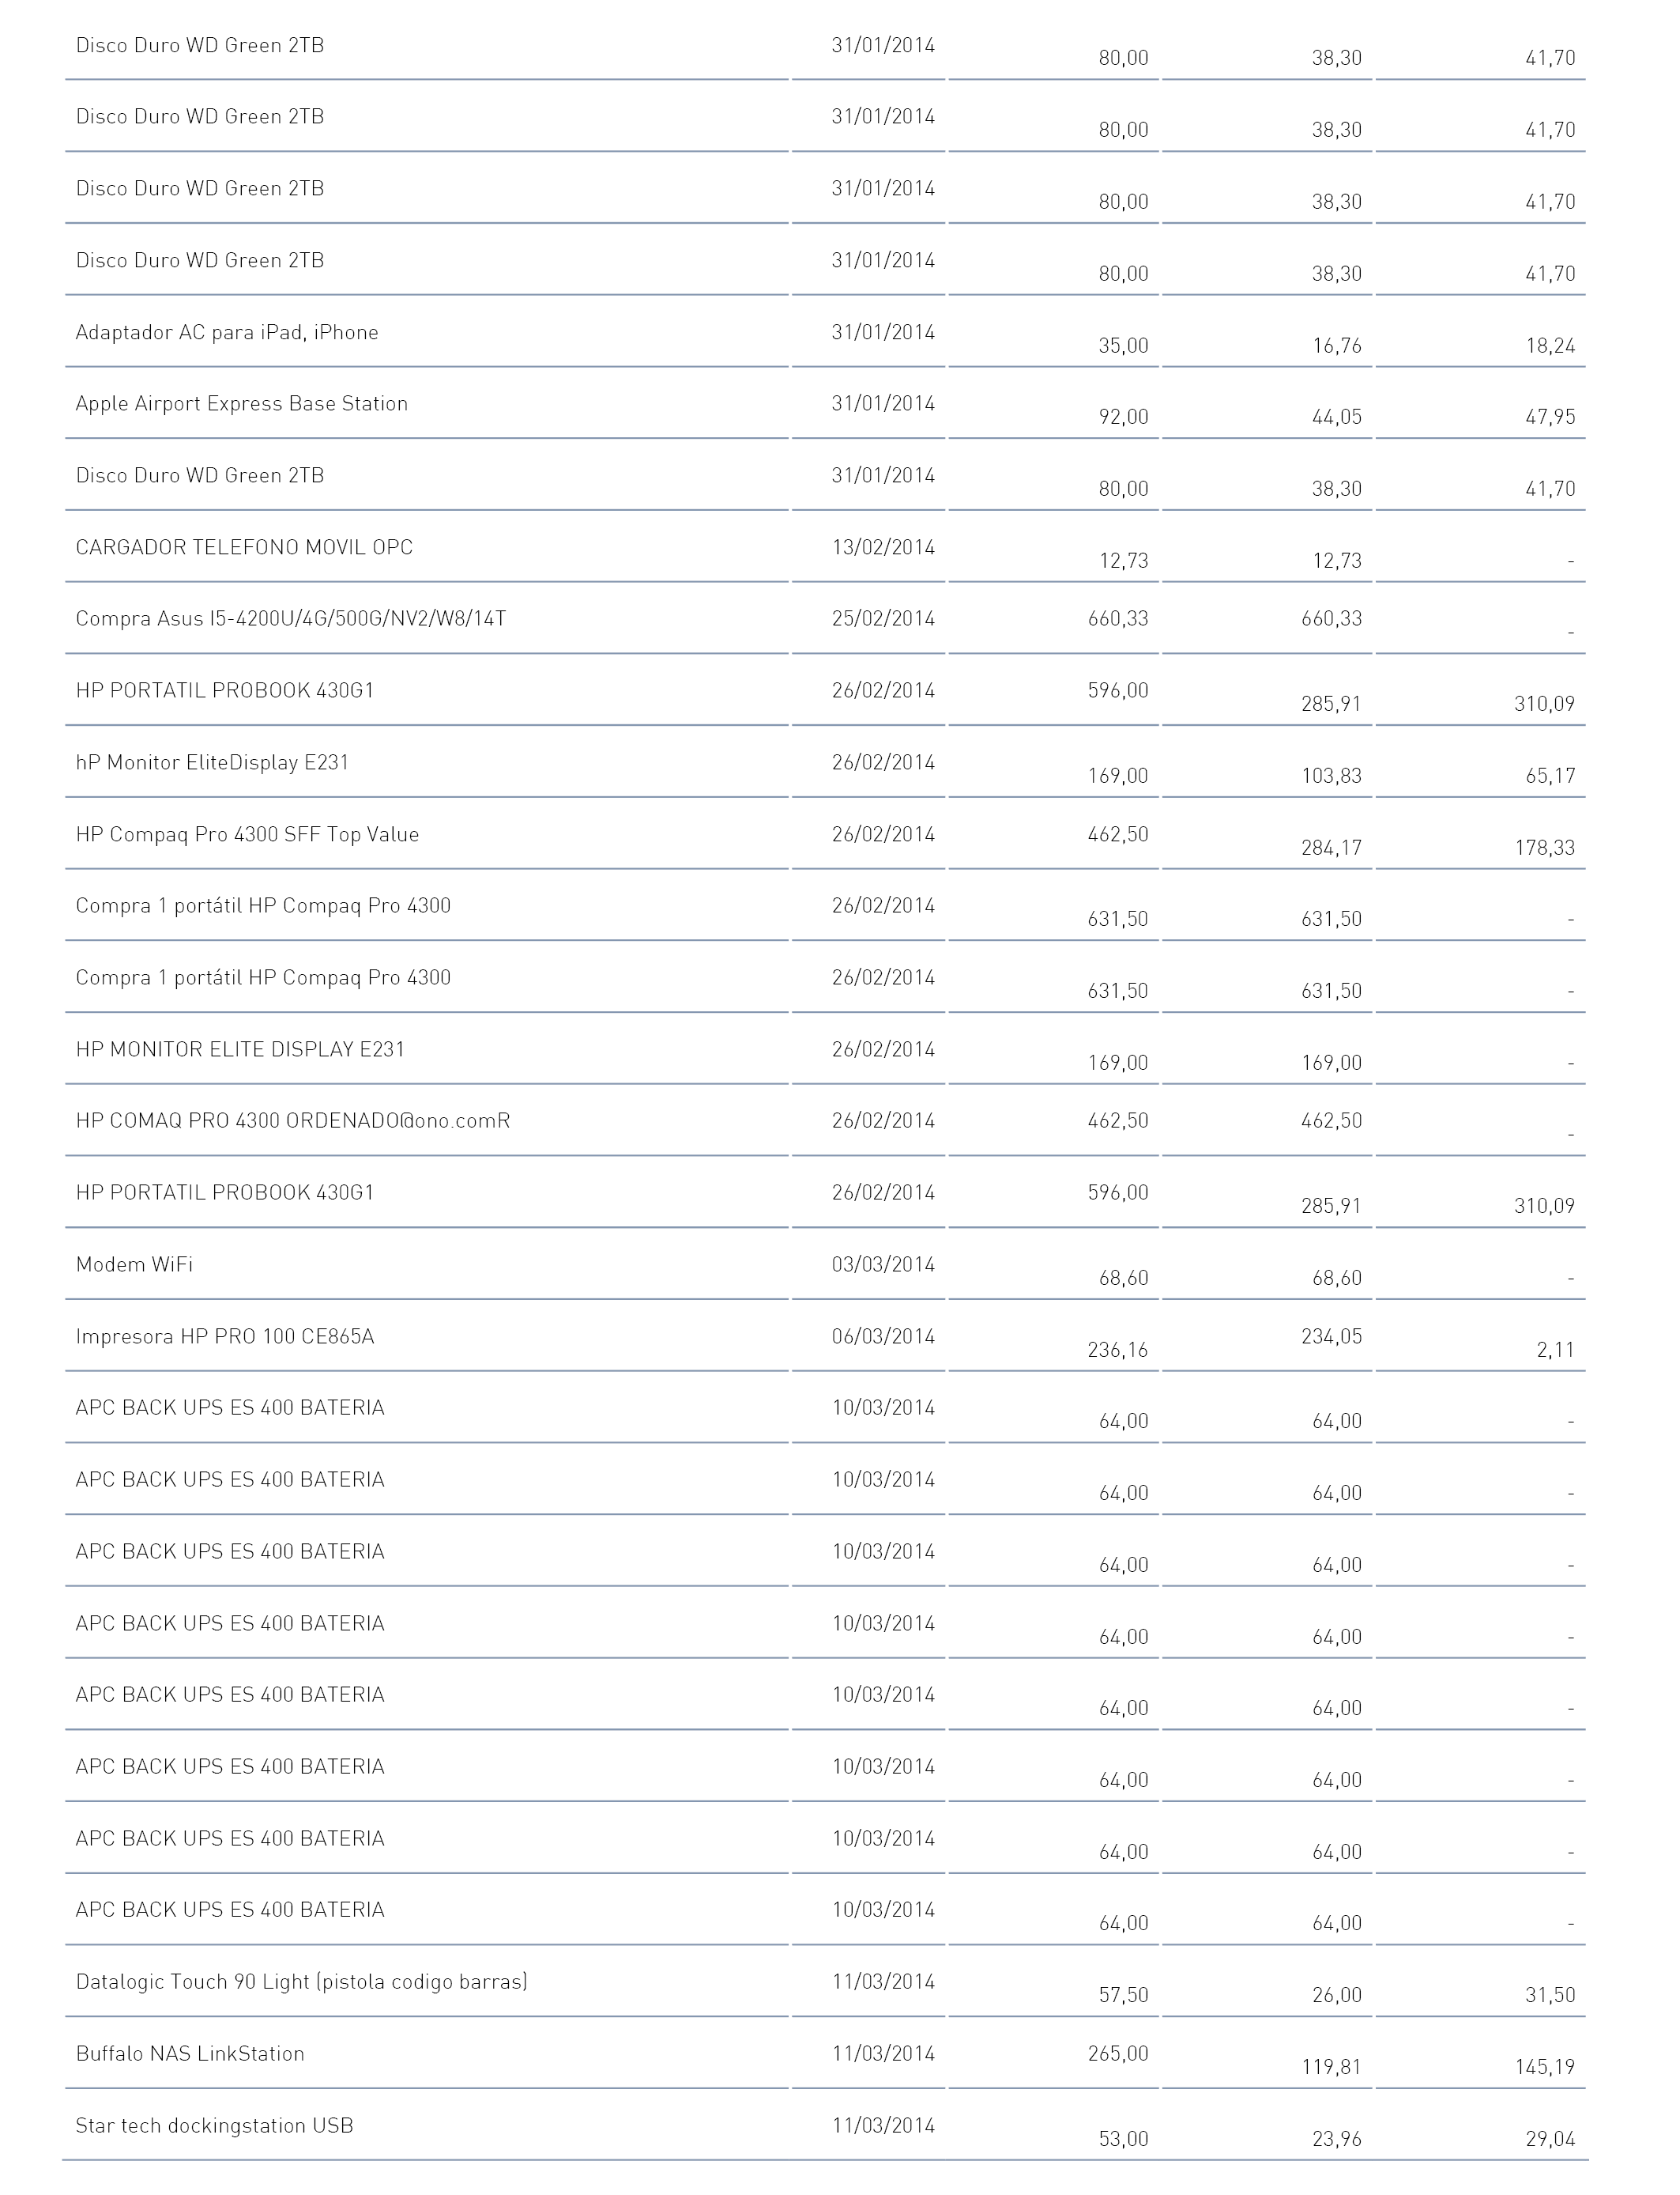Select date 25/02/2014 in Asus row

pyautogui.click(x=883, y=618)
